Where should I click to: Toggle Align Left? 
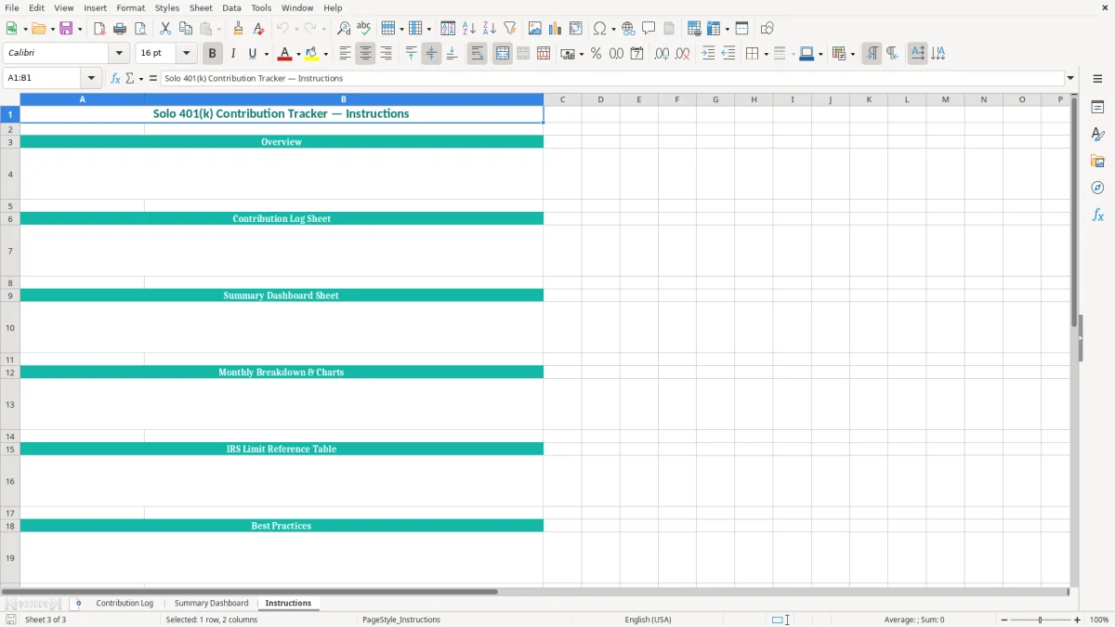[x=345, y=54]
